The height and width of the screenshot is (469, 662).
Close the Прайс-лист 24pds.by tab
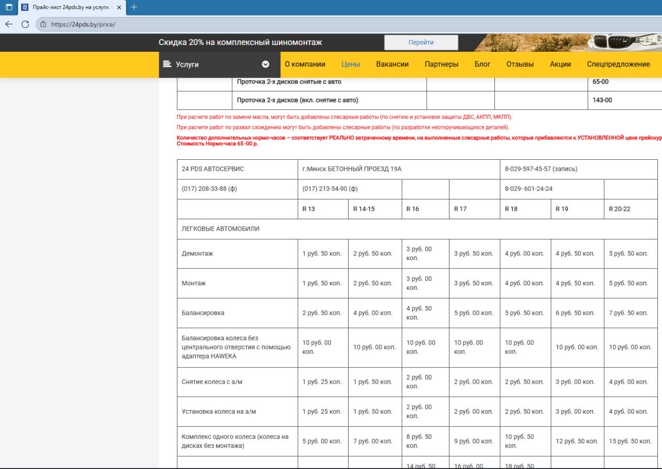(x=119, y=7)
